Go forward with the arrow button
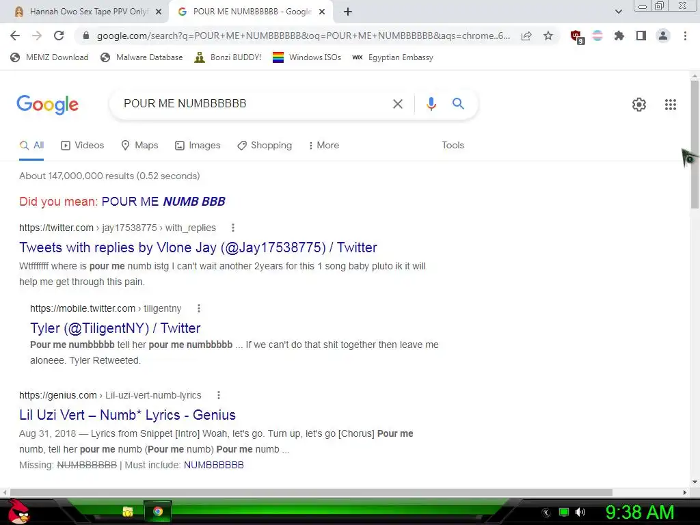The width and height of the screenshot is (700, 525). click(37, 36)
